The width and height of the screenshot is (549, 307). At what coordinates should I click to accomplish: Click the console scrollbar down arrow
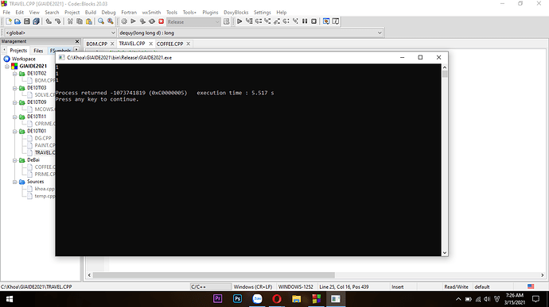click(445, 253)
